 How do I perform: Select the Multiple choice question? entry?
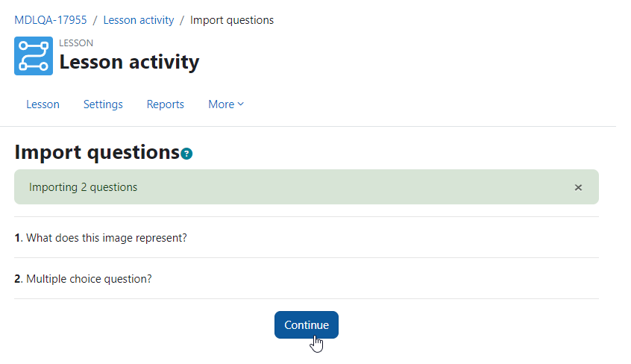point(89,279)
